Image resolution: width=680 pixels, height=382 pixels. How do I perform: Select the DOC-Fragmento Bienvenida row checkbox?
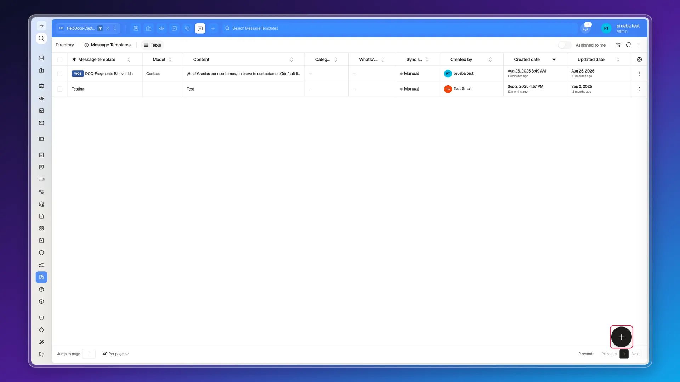60,74
